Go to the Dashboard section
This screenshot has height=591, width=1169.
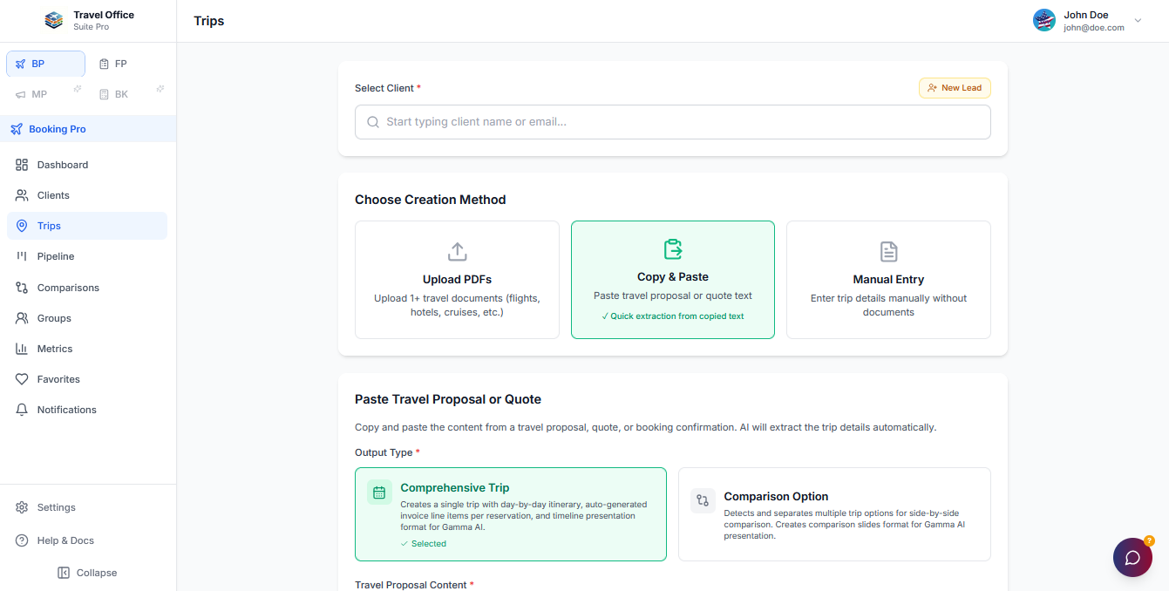point(62,164)
